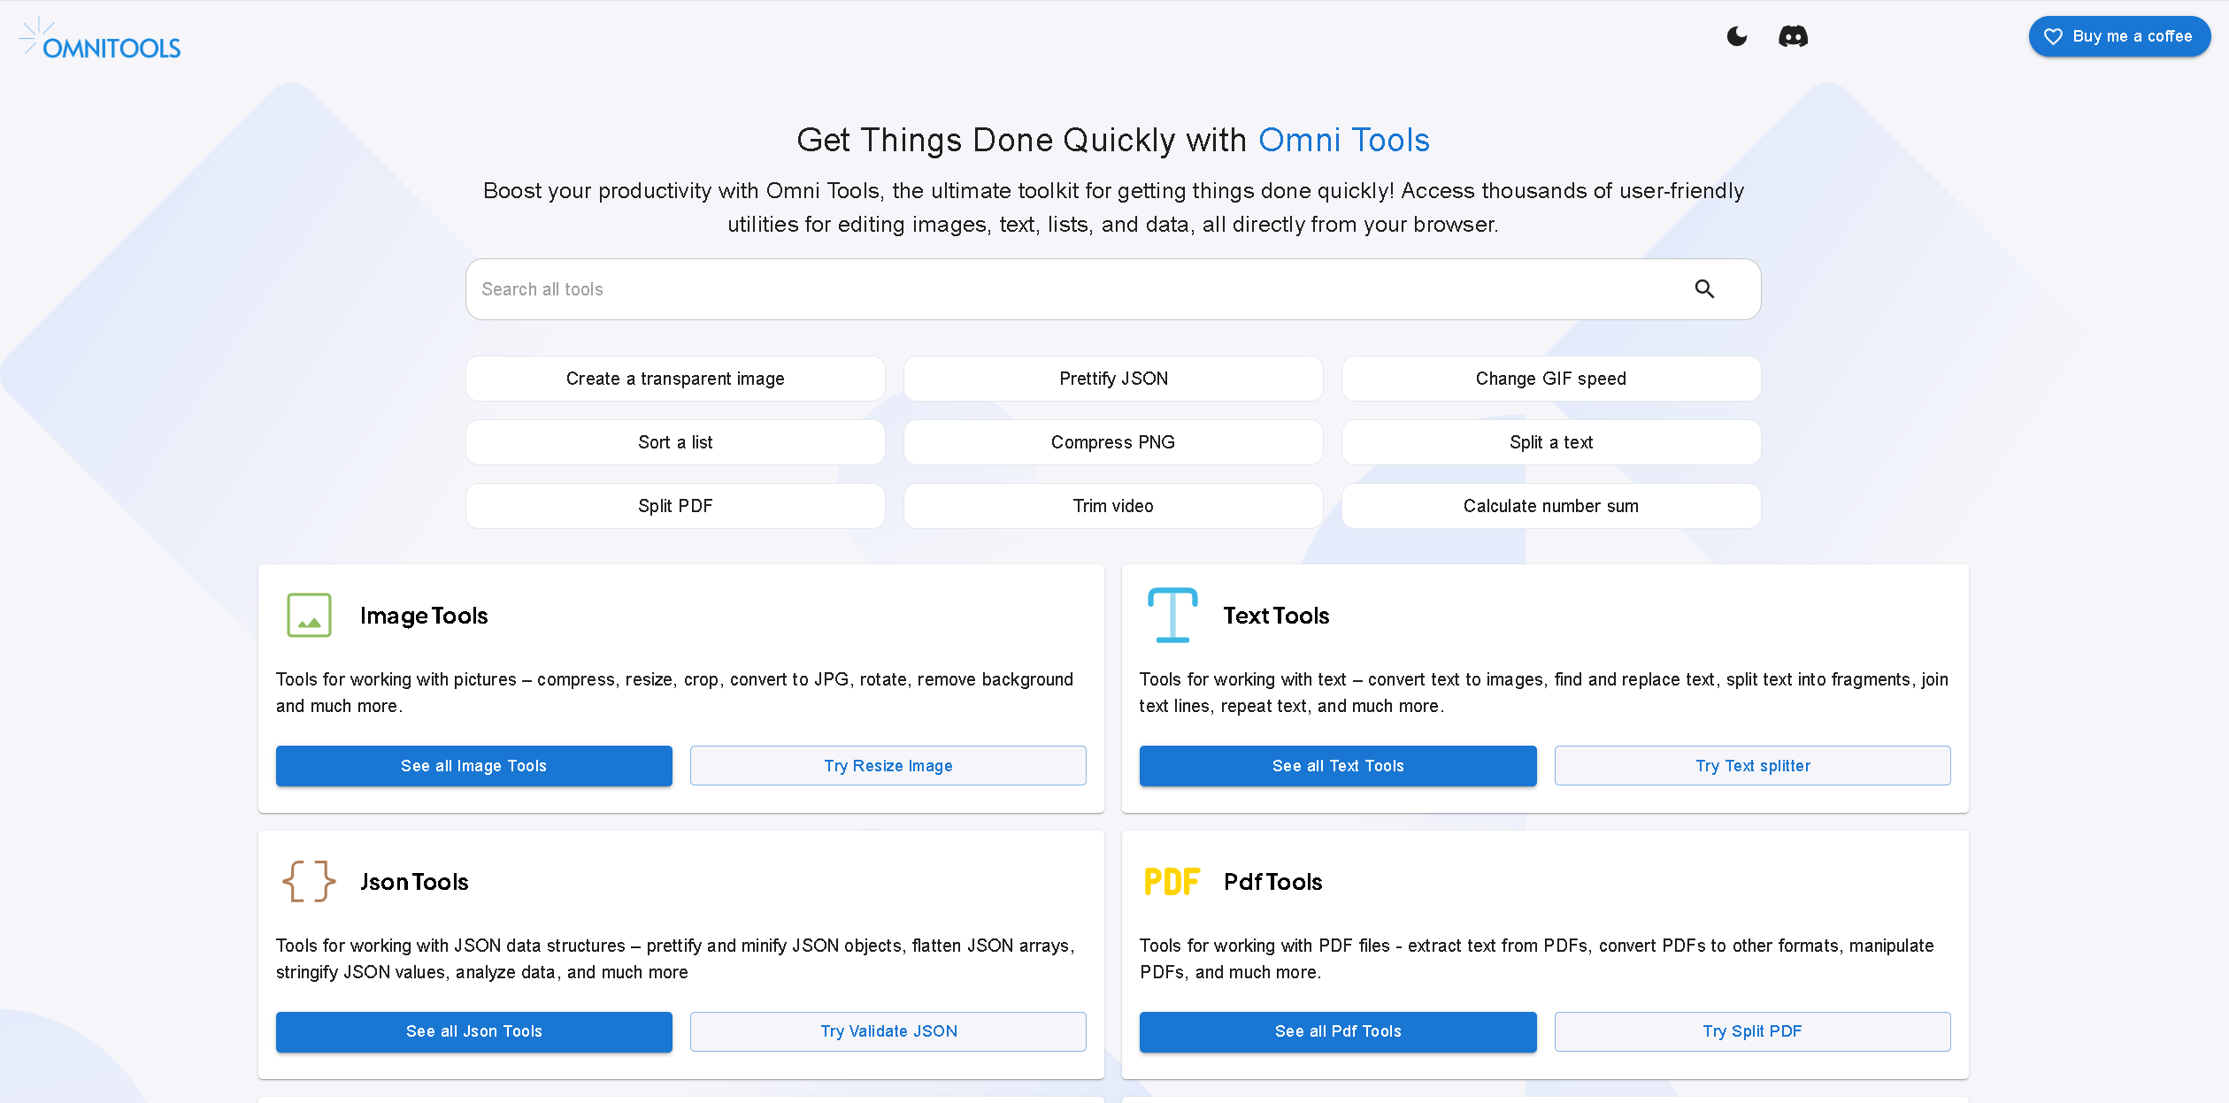Focus the Search all tools field

point(1062,289)
